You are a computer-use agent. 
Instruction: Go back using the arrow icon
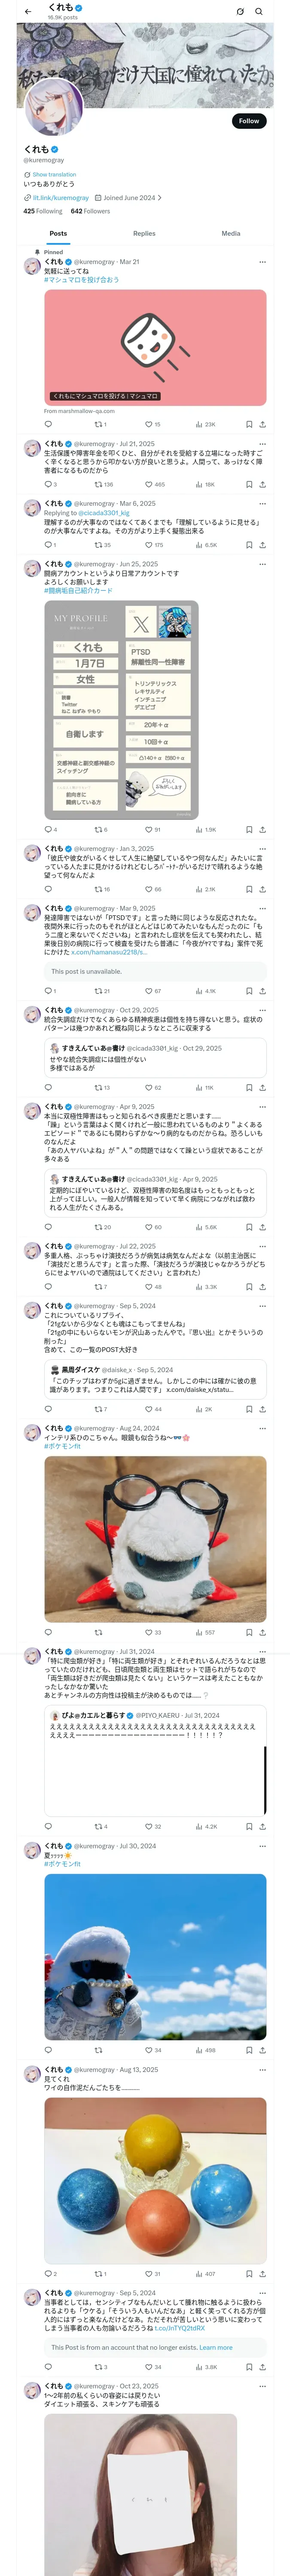[28, 11]
